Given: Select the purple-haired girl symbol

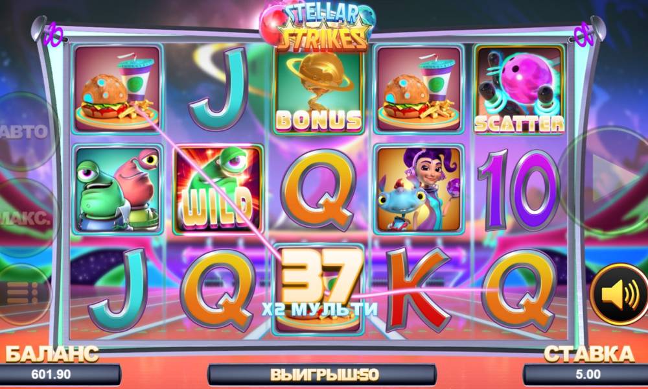Looking at the screenshot, I should (419, 189).
